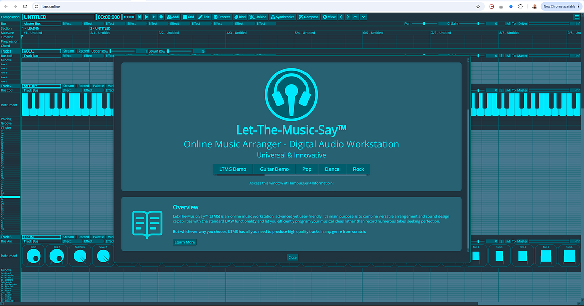
Task: Select the Bind tool
Action: tap(240, 17)
